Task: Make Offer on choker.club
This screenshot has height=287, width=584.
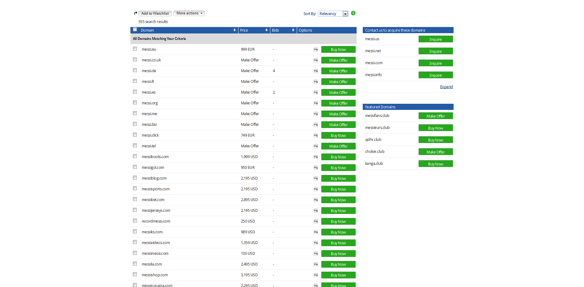Action: [435, 152]
